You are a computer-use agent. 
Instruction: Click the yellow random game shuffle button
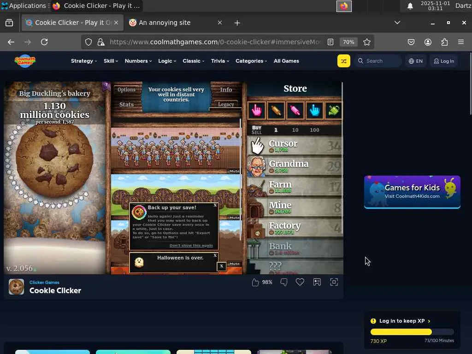click(343, 61)
